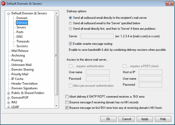Screen dimensions: 175x125
Task: Click the Server address input field
Action: coord(97,36)
